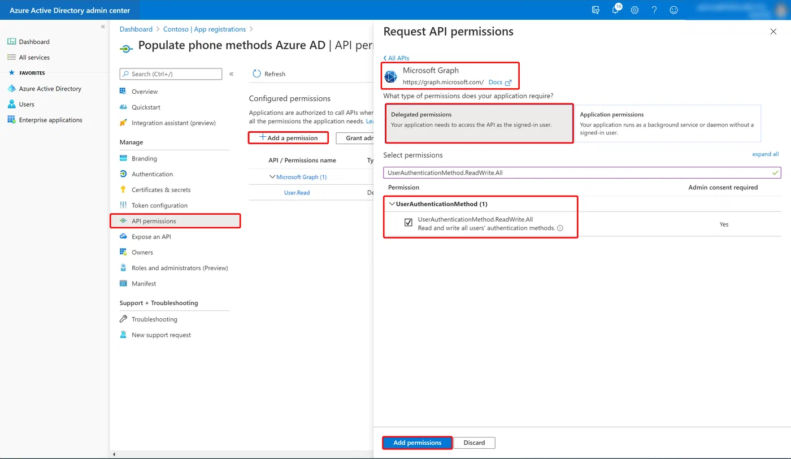791x459 pixels.
Task: Open the notifications bell icon
Action: click(616, 10)
